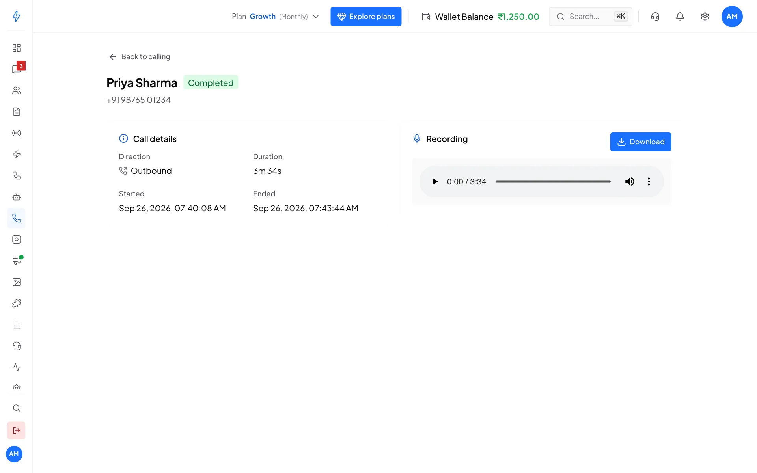Click the lightning logo at top left
757x473 pixels.
click(16, 16)
